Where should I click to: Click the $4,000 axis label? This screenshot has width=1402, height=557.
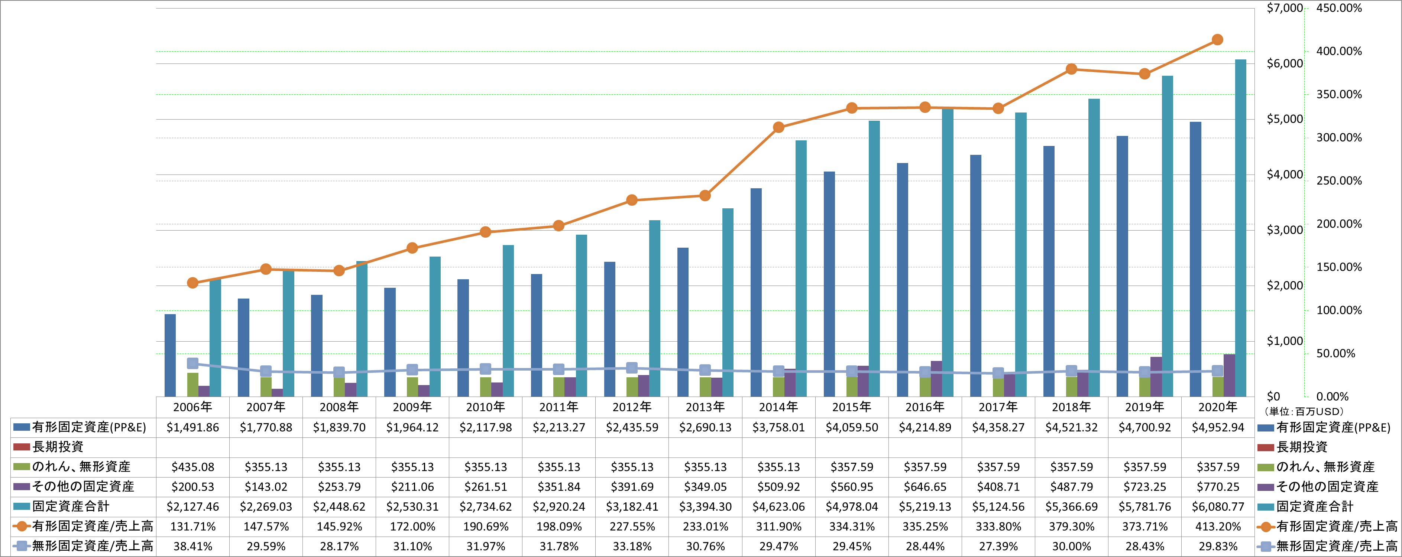click(x=1285, y=175)
